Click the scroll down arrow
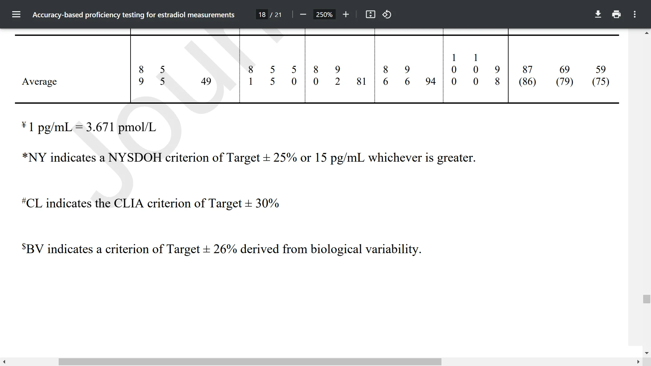 [x=647, y=353]
